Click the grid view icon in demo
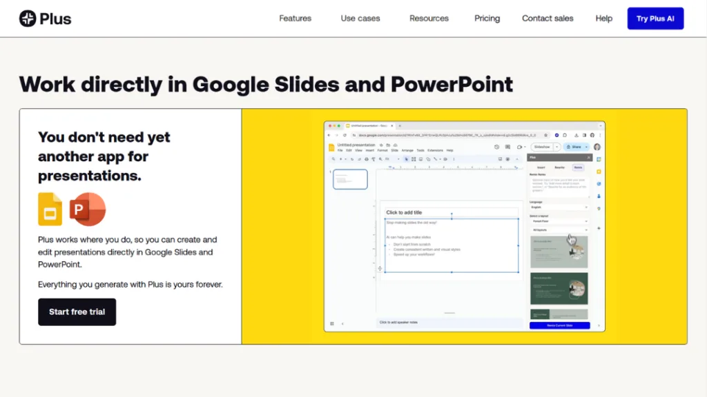 pyautogui.click(x=332, y=324)
